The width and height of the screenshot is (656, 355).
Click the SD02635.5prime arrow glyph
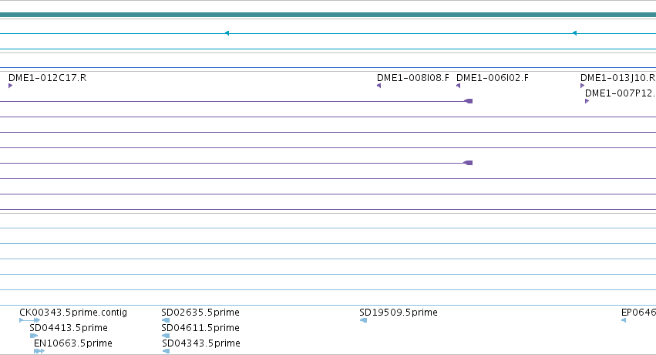pos(166,320)
